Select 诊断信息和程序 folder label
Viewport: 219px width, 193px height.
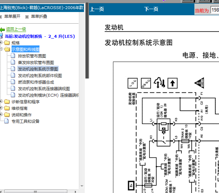[x=25, y=102]
